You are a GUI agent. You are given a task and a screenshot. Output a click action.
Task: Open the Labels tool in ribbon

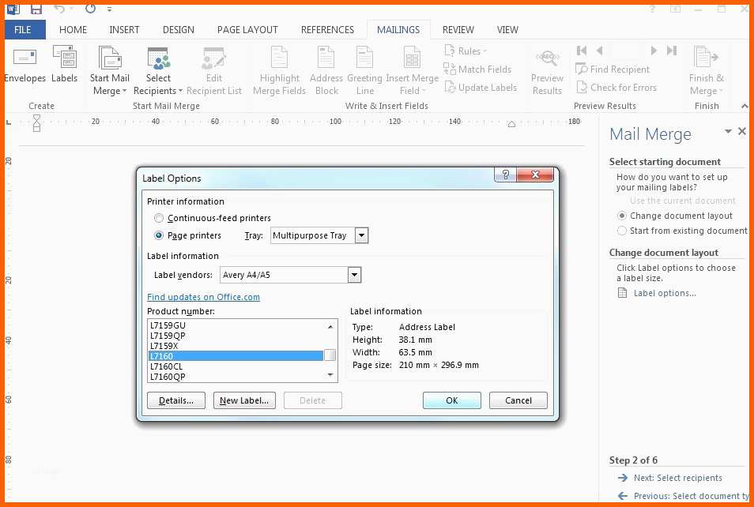[65, 65]
